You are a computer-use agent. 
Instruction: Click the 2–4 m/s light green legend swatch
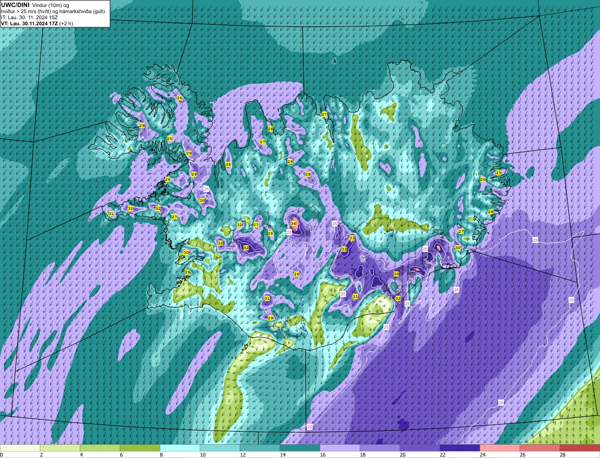[60, 448]
